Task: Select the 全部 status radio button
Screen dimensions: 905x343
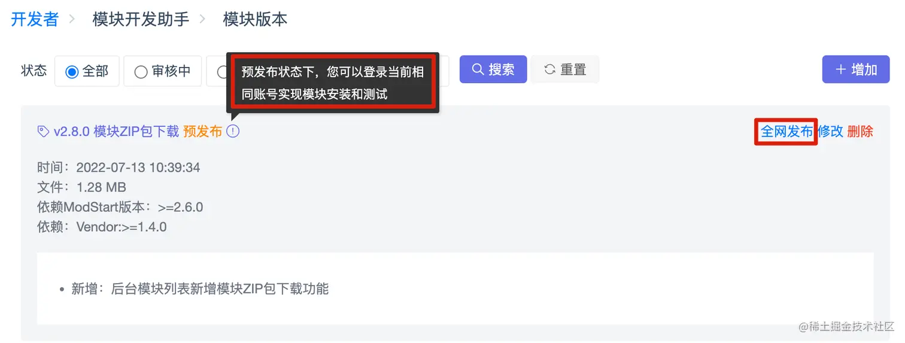Action: 72,72
